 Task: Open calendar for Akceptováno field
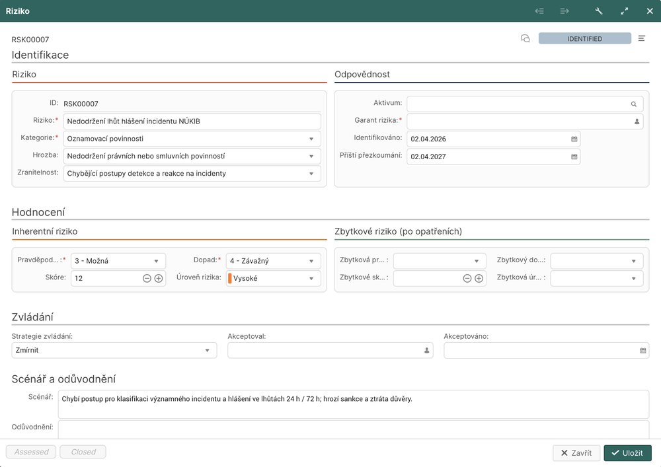pos(643,350)
